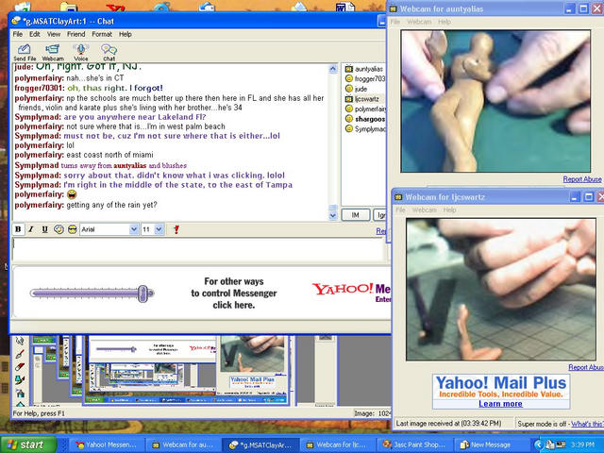Click the red exclamation buzz icon
This screenshot has width=604, height=453.
[x=176, y=229]
